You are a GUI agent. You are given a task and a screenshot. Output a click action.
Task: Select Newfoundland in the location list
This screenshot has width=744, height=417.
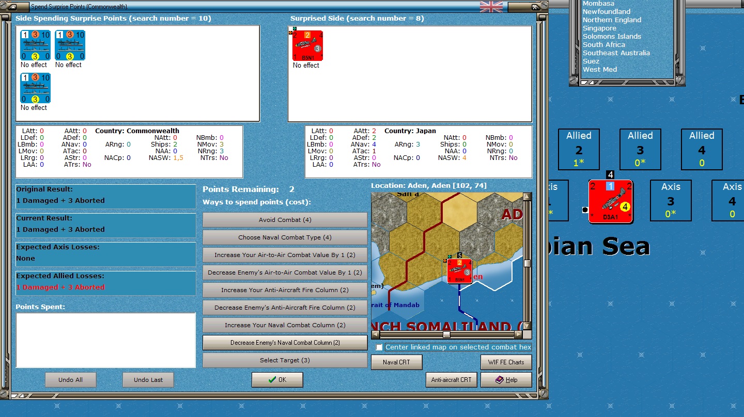point(607,11)
